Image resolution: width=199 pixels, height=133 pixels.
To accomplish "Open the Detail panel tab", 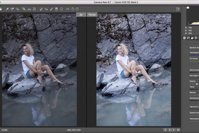I will [x=192, y=38].
